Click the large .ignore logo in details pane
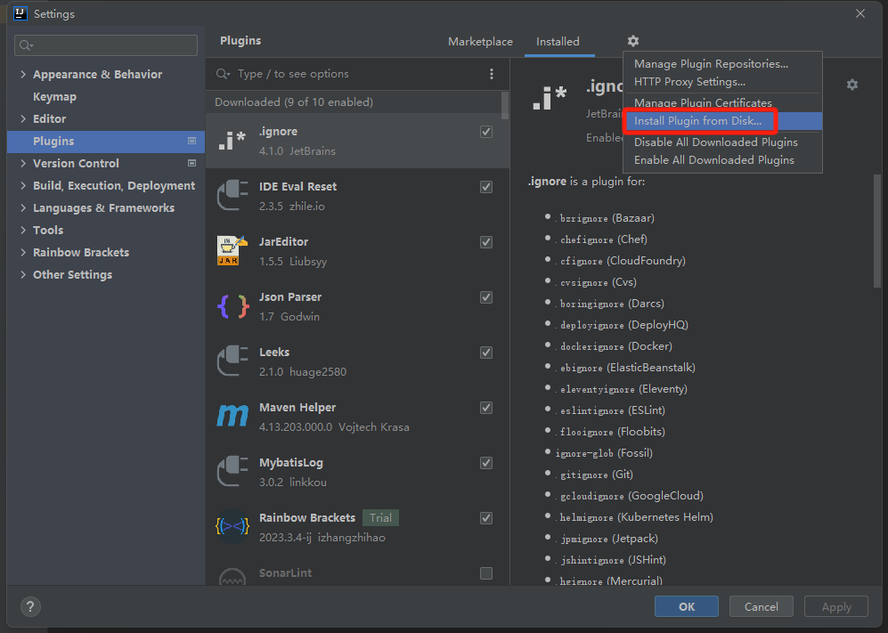 (x=549, y=97)
